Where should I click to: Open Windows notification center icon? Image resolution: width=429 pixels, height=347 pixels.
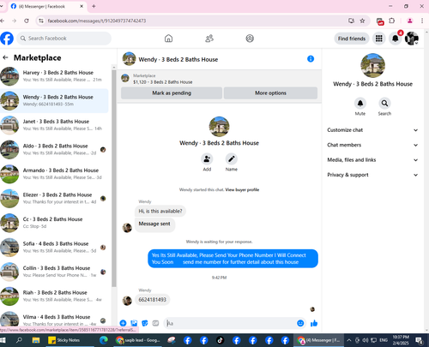click(x=420, y=340)
